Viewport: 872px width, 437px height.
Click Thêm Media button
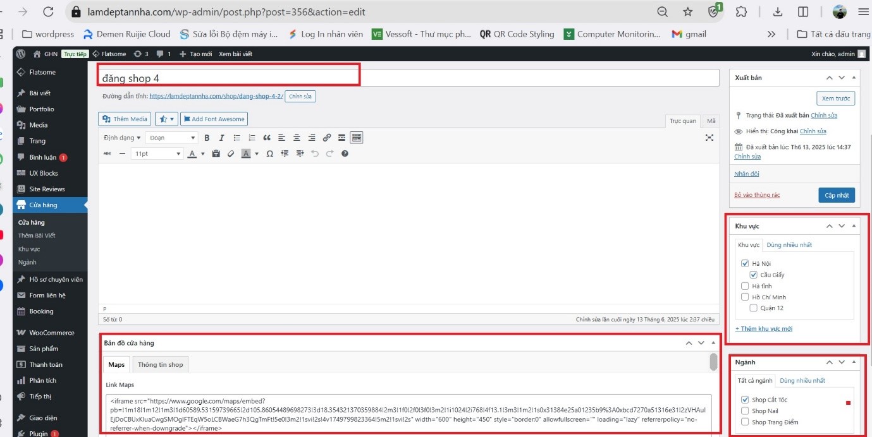(x=125, y=119)
